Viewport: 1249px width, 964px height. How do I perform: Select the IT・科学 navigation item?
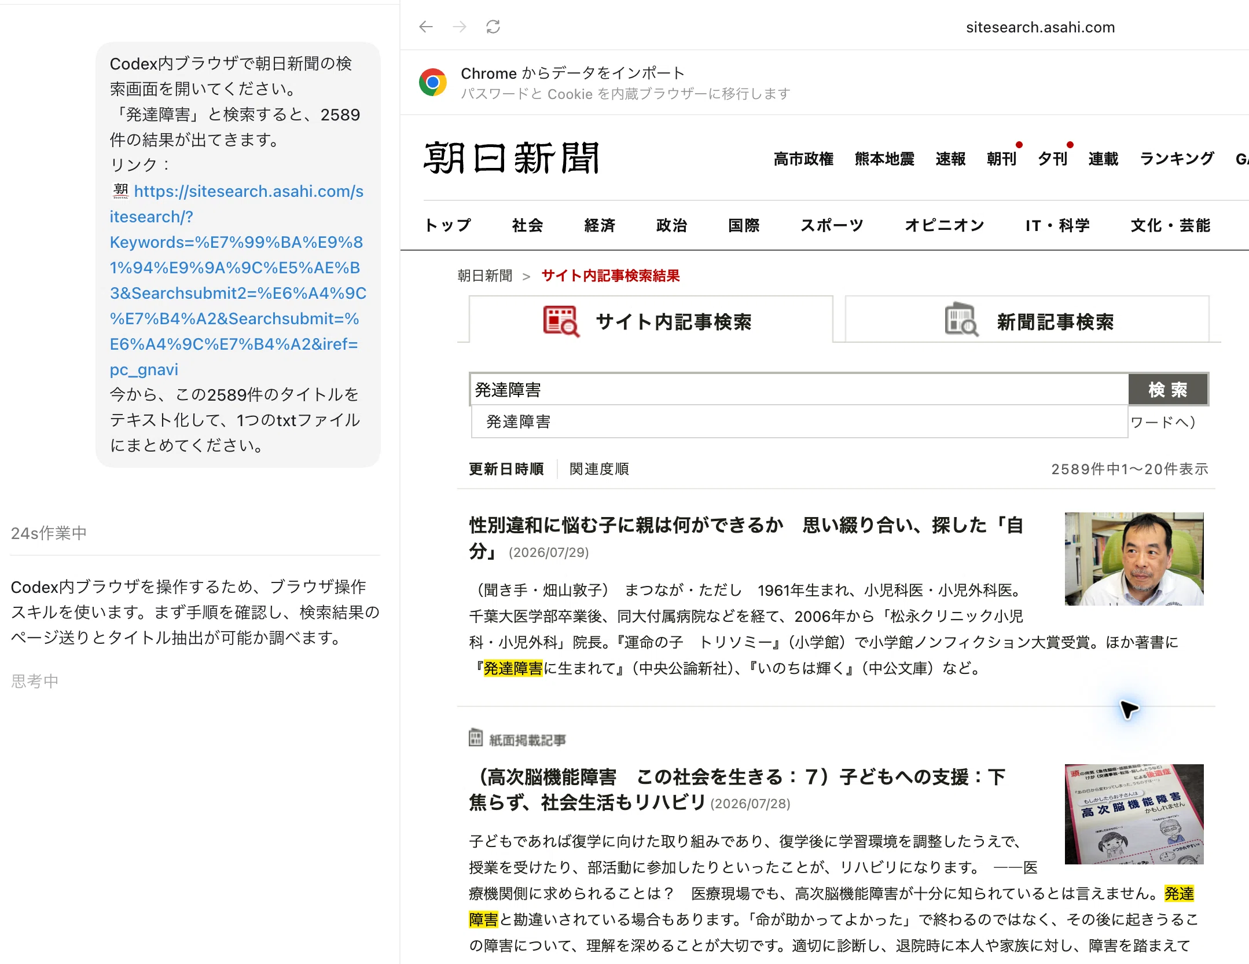[1057, 225]
